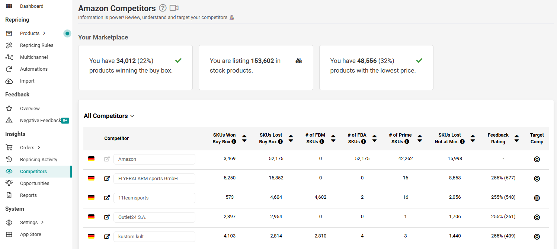Click the Settings gear icon
The image size is (557, 249).
(x=9, y=222)
